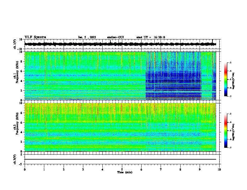Screen dimensions: 247x190
Task: Click the "-3" label on ch.2 color scale
Action: pos(230,114)
